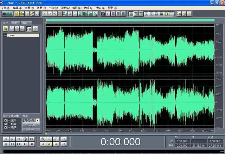Click the Stop playback button

[6, 139]
